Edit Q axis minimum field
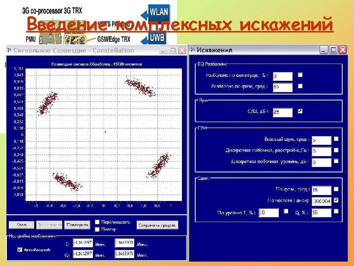The width and height of the screenshot is (354, 266). click(83, 254)
